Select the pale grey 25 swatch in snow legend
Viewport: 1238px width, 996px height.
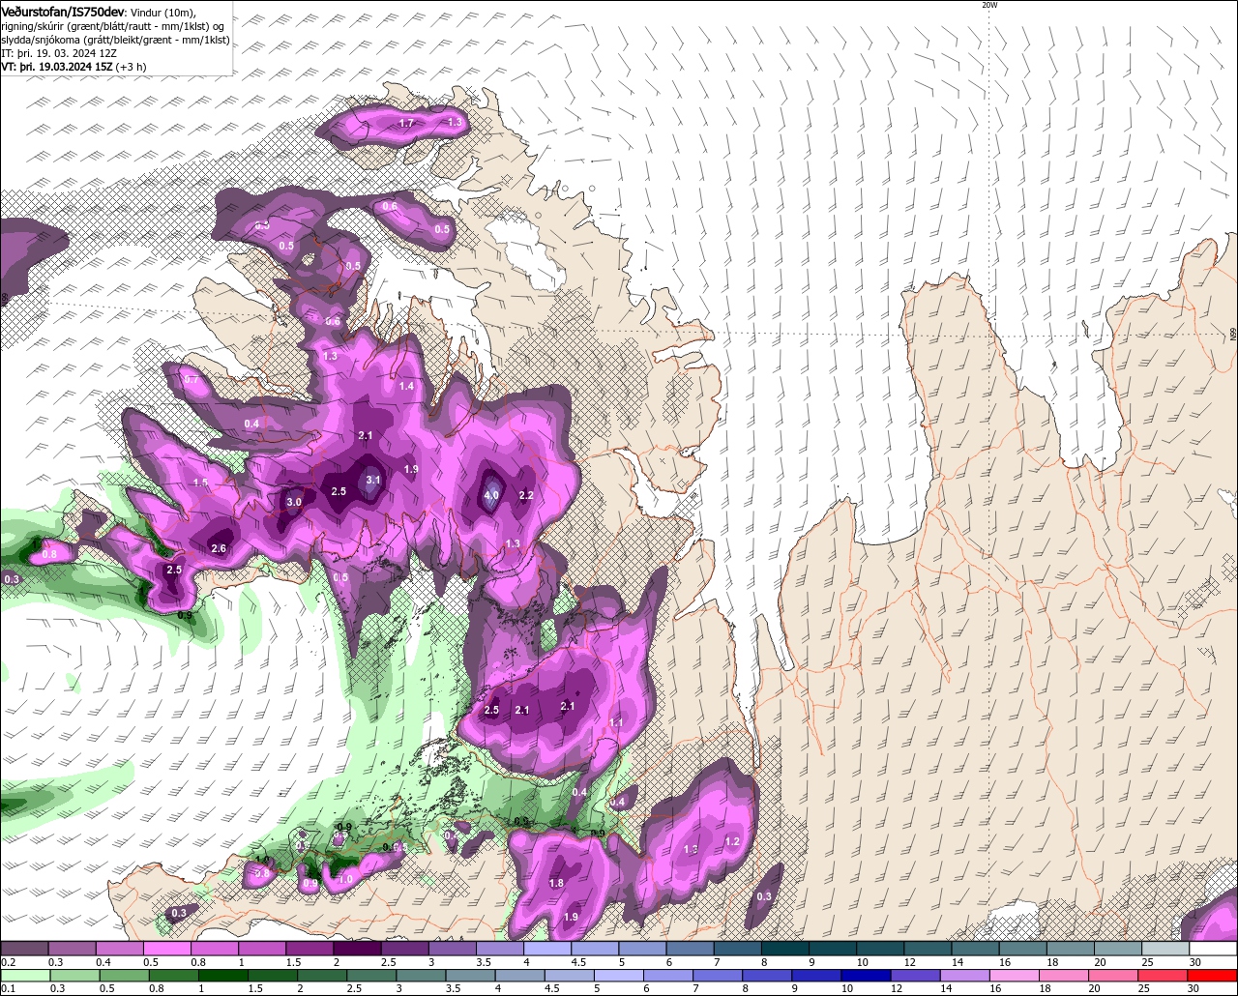[x=1165, y=949]
